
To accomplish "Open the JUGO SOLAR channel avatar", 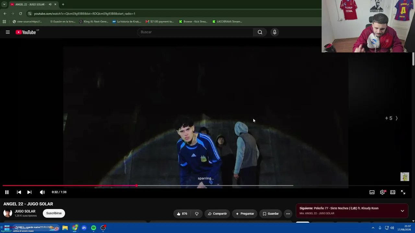I will click(8, 213).
